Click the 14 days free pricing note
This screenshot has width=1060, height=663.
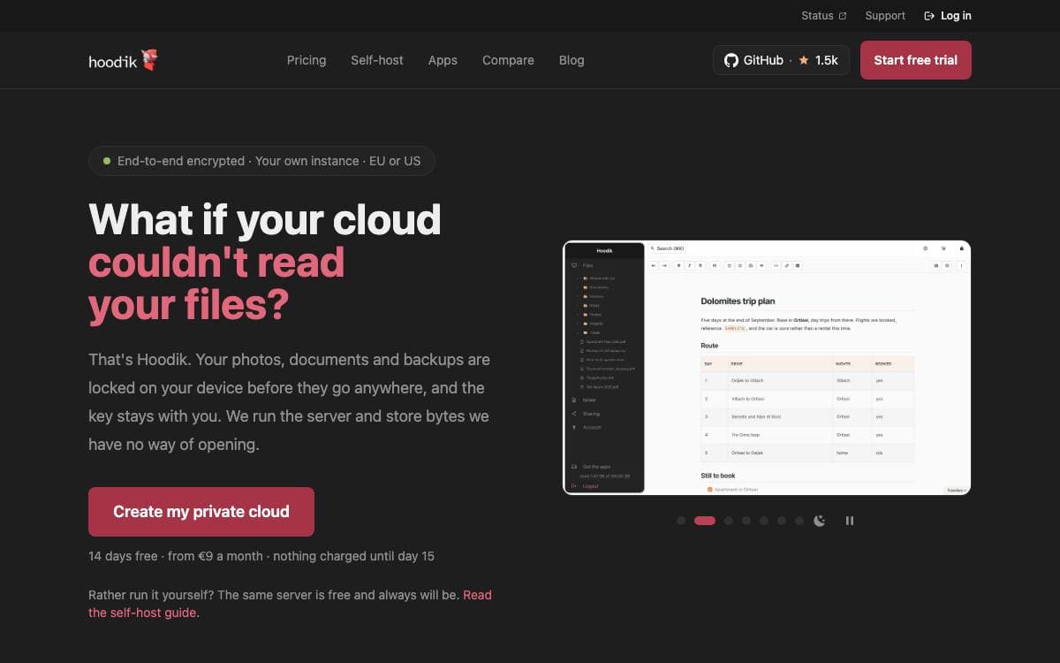pyautogui.click(x=261, y=556)
